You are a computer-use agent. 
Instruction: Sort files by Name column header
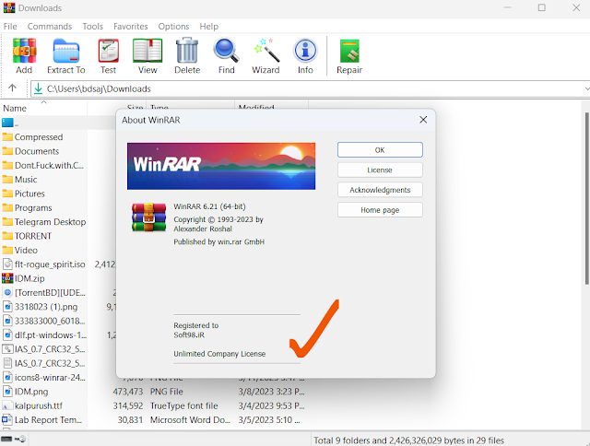(x=44, y=108)
